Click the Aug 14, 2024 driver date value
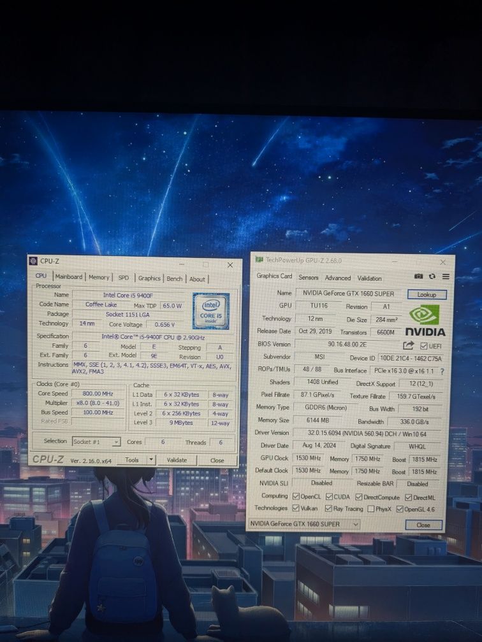Image resolution: width=482 pixels, height=642 pixels. click(x=319, y=445)
